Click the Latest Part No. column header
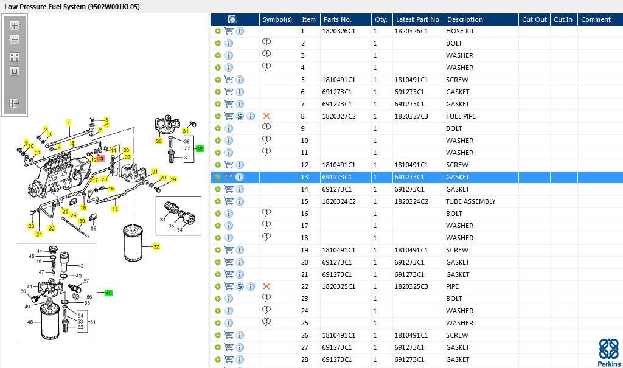The width and height of the screenshot is (623, 368). 419,19
